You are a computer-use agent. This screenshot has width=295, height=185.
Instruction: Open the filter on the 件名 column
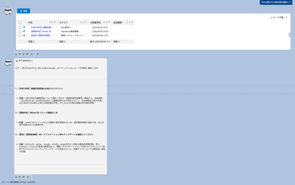(x=55, y=23)
